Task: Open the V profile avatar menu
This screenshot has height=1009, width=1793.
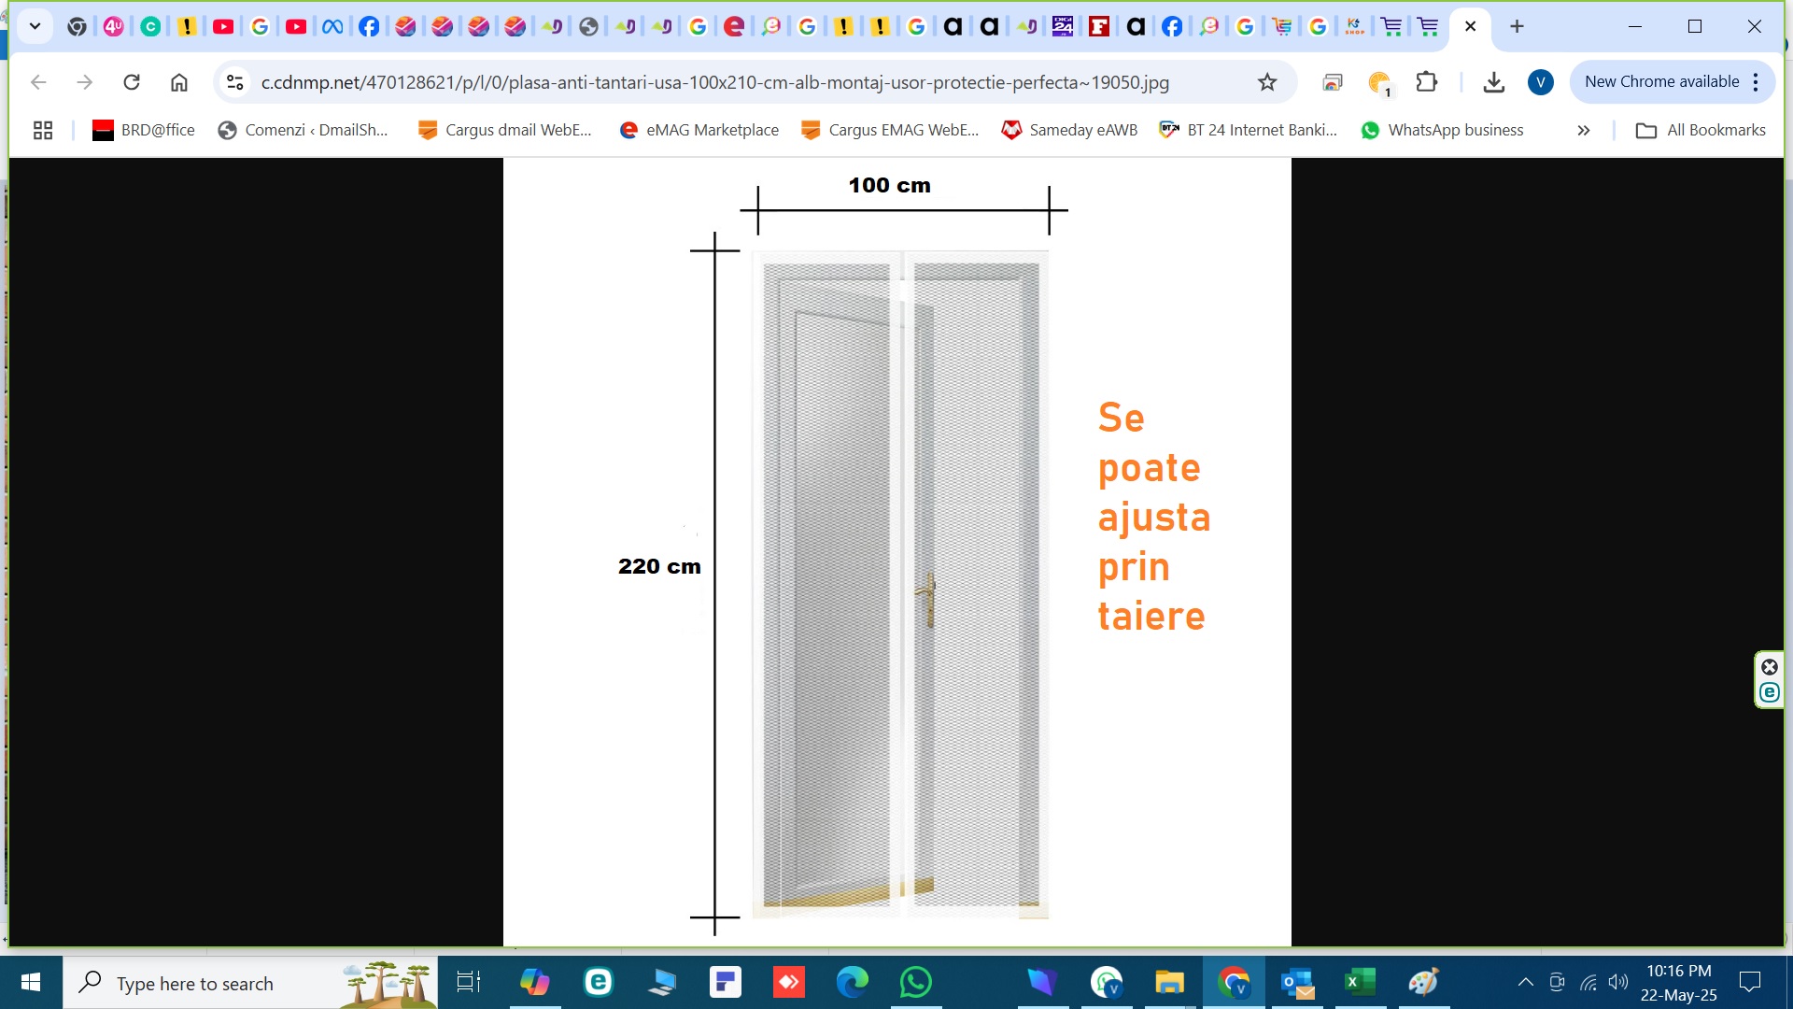Action: pyautogui.click(x=1541, y=82)
